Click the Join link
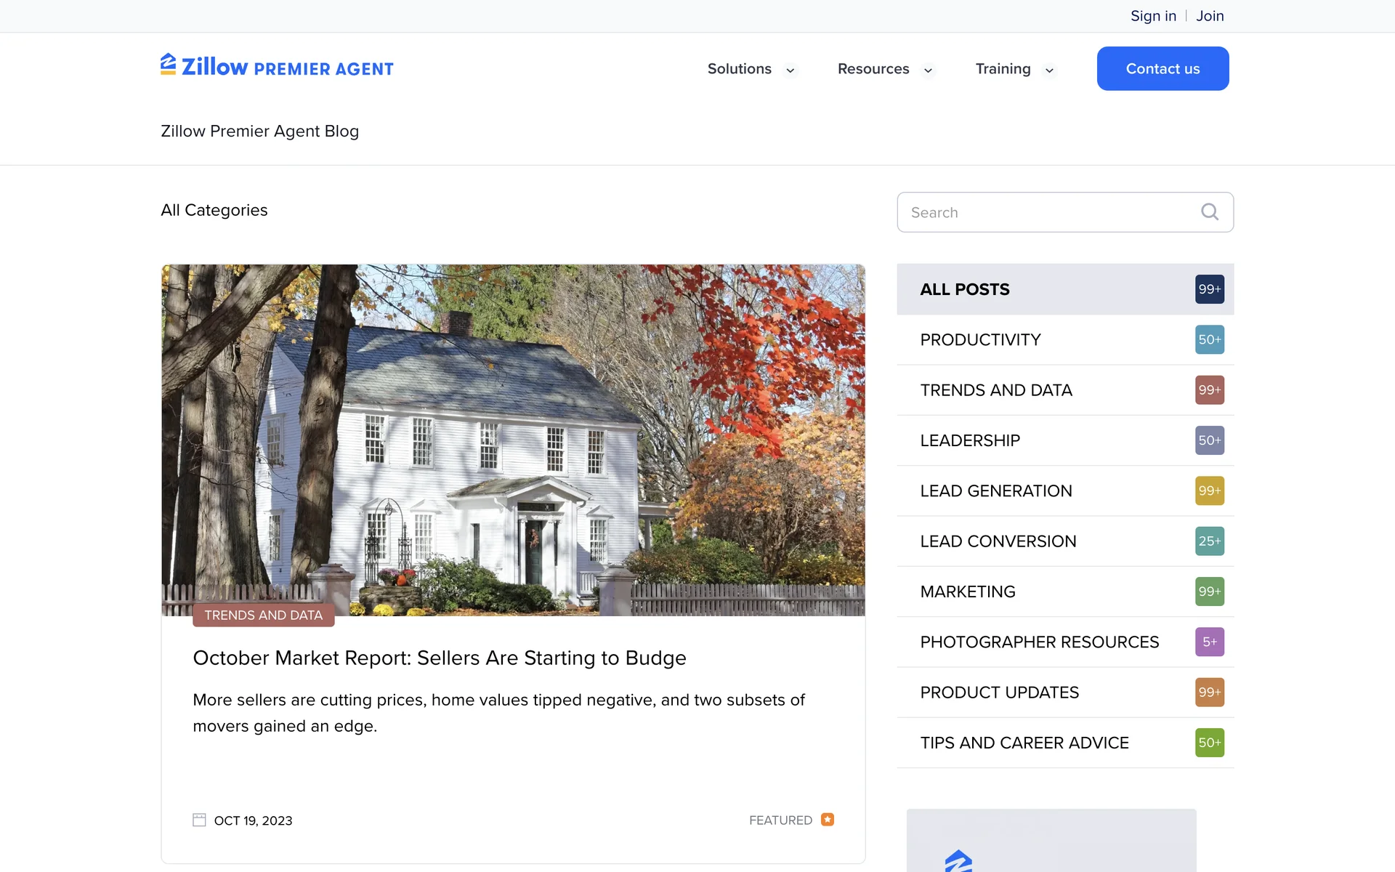The width and height of the screenshot is (1395, 872). coord(1210,16)
